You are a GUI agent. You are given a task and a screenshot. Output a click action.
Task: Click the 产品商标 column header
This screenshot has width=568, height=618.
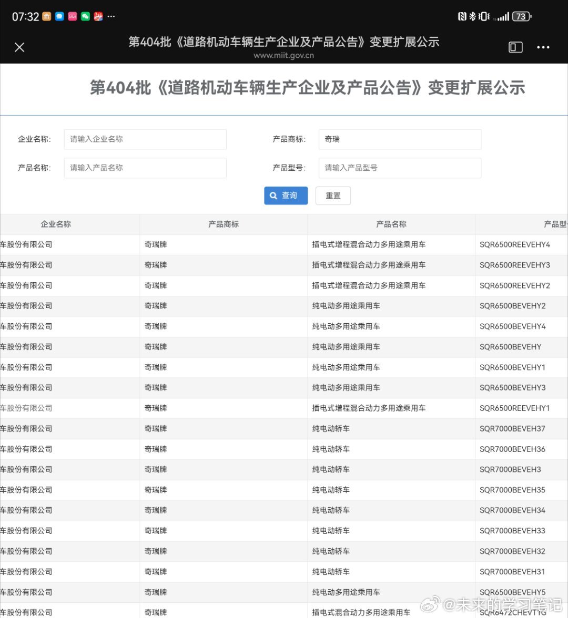[224, 224]
